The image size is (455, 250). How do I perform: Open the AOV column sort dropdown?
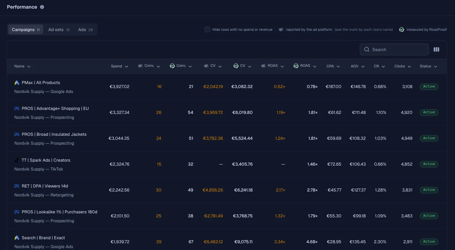(x=363, y=67)
